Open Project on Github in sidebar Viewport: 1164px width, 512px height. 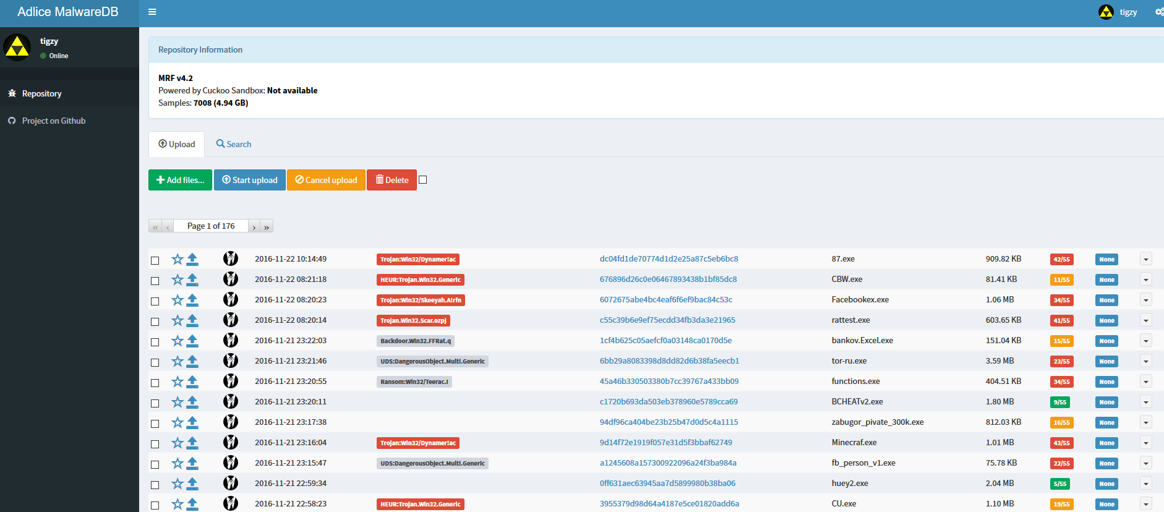point(54,121)
